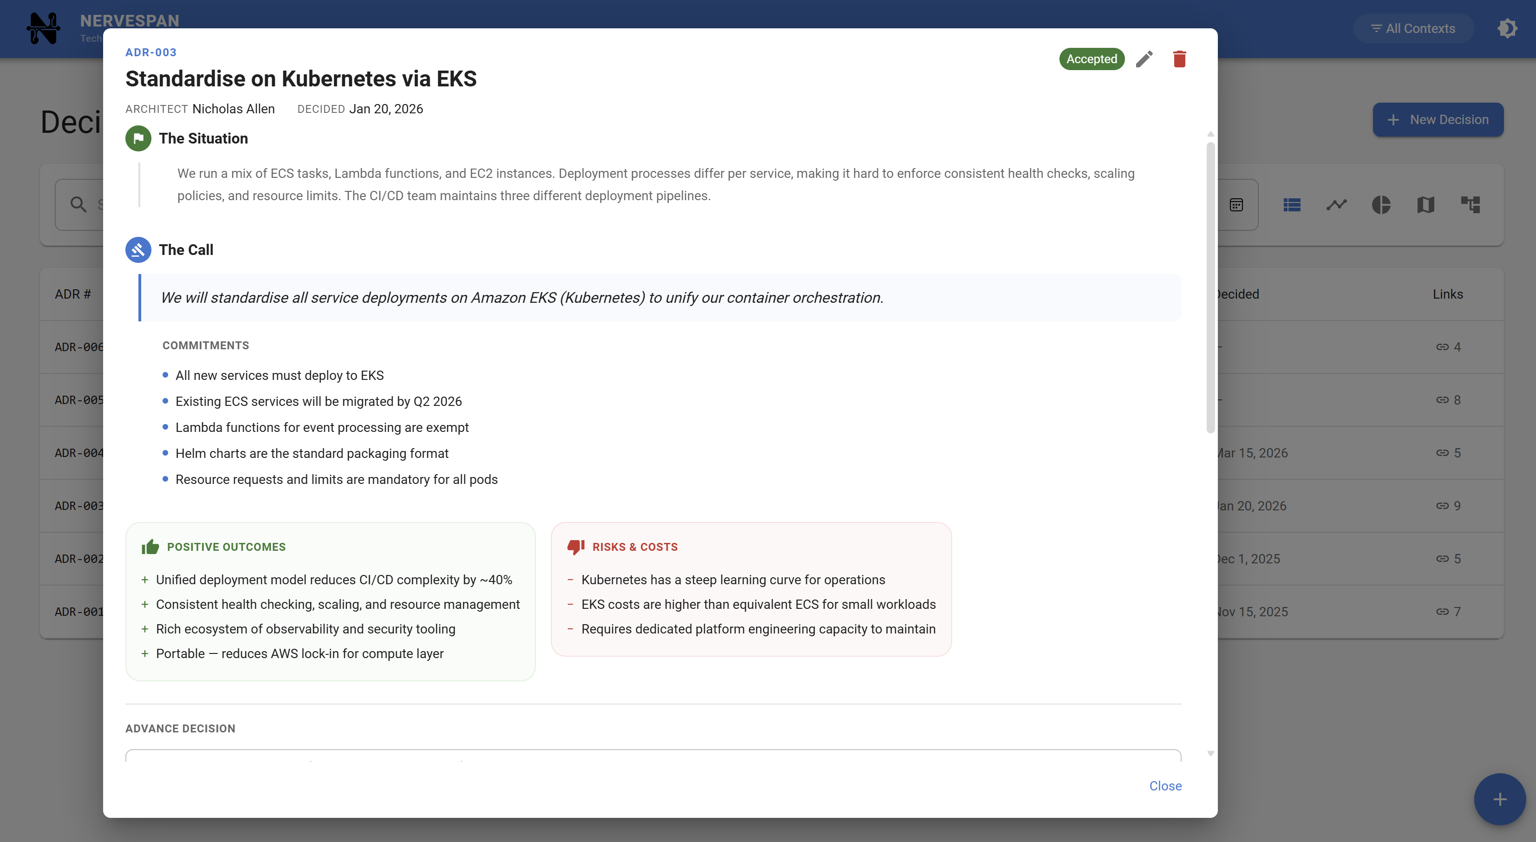This screenshot has width=1536, height=842.
Task: Open links count 8 for ADR-005
Action: pyautogui.click(x=1448, y=400)
